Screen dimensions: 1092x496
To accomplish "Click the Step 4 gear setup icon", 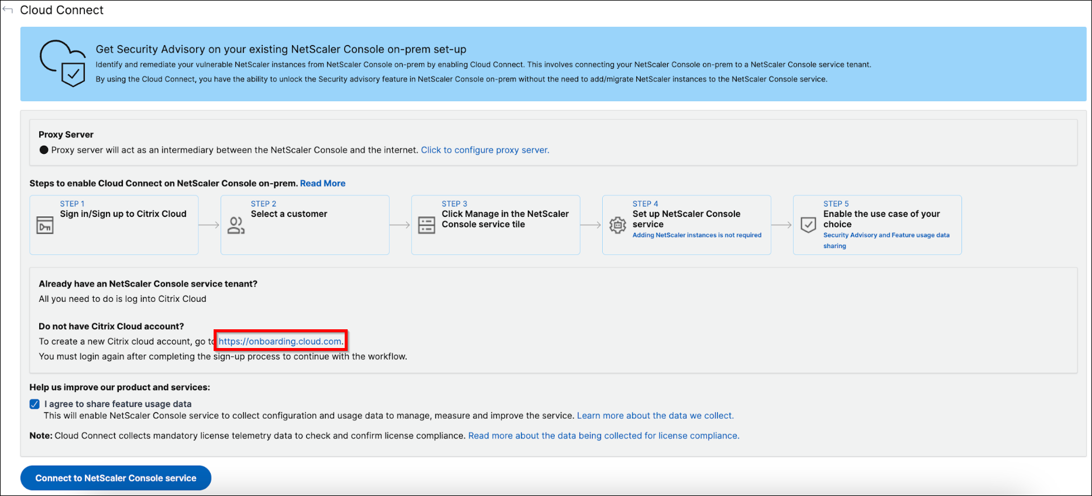I will (617, 225).
